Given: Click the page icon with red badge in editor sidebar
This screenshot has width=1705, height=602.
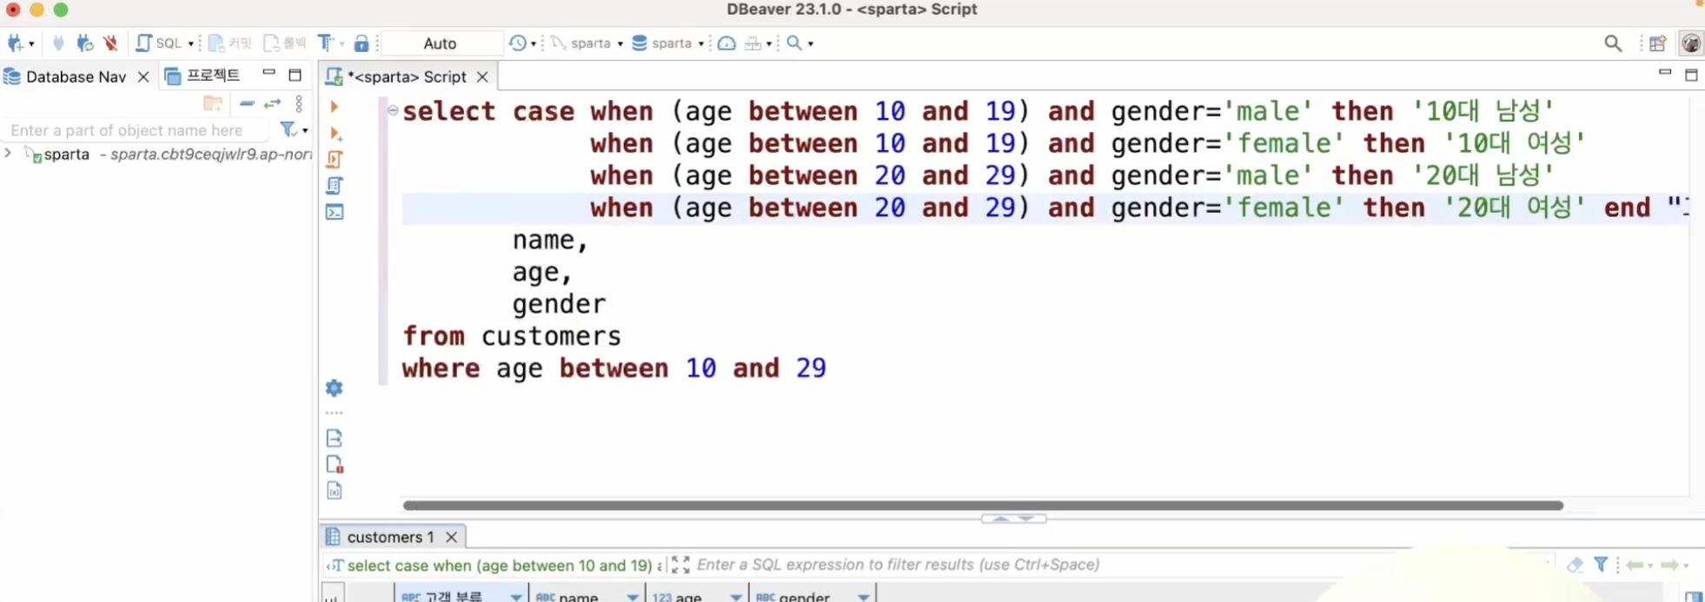Looking at the screenshot, I should (335, 464).
